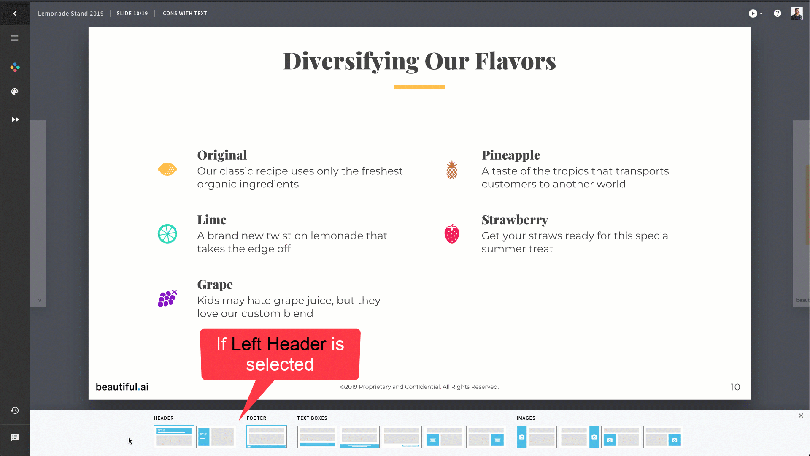Click the present/play button in top bar
The image size is (810, 456).
click(x=753, y=14)
